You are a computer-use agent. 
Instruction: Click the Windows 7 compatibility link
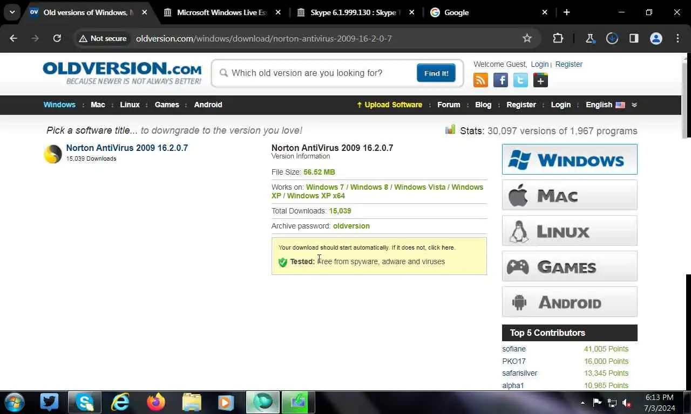(325, 187)
